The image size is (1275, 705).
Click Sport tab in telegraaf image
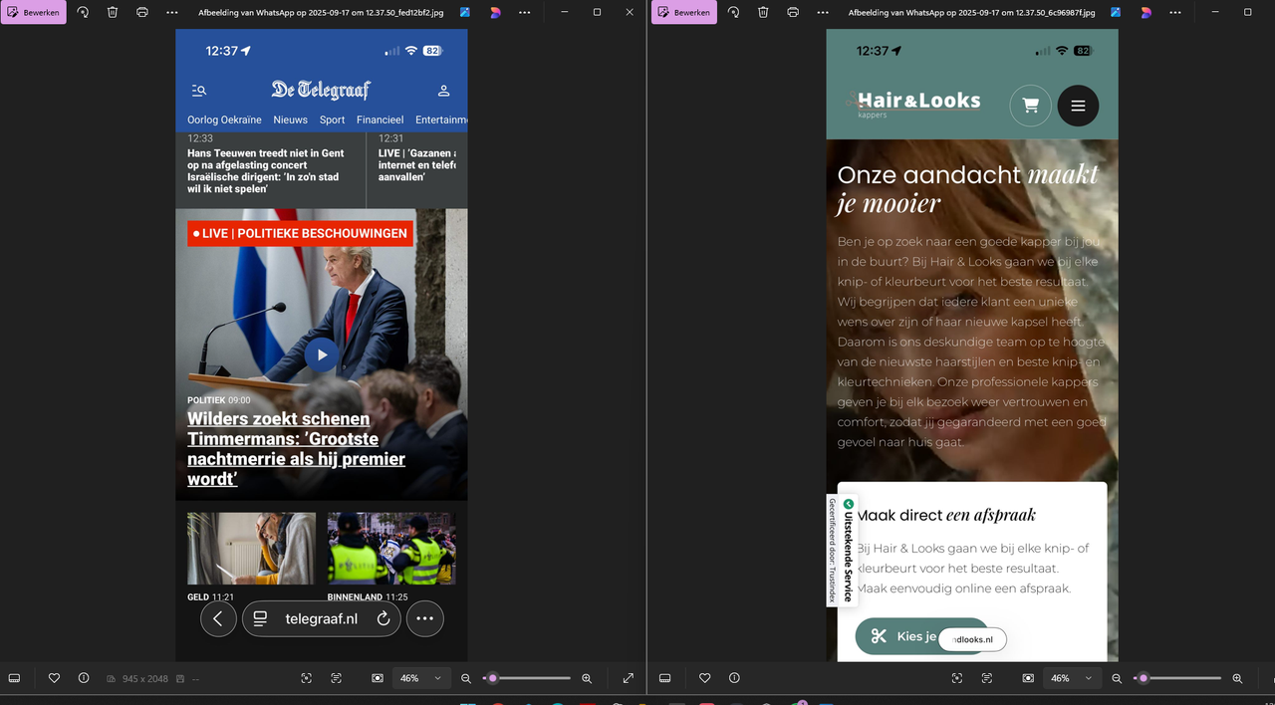click(x=332, y=119)
